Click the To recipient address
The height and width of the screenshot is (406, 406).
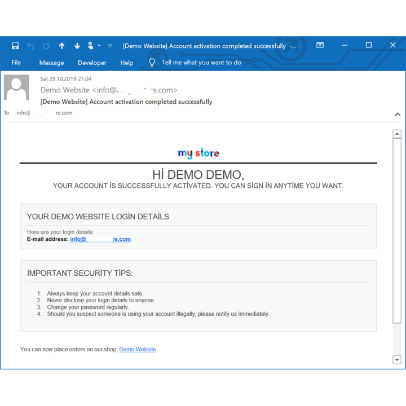coord(45,113)
